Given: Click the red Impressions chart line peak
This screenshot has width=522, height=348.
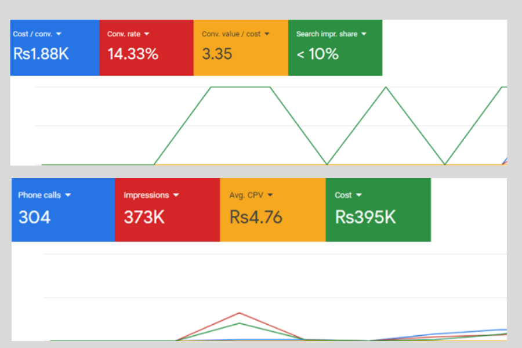Looking at the screenshot, I should pos(239,312).
